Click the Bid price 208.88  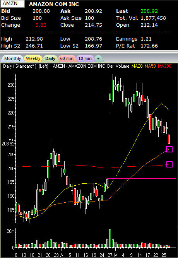click(41, 11)
